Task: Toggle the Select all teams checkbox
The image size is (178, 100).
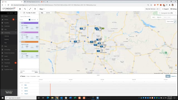Action: coord(29,20)
